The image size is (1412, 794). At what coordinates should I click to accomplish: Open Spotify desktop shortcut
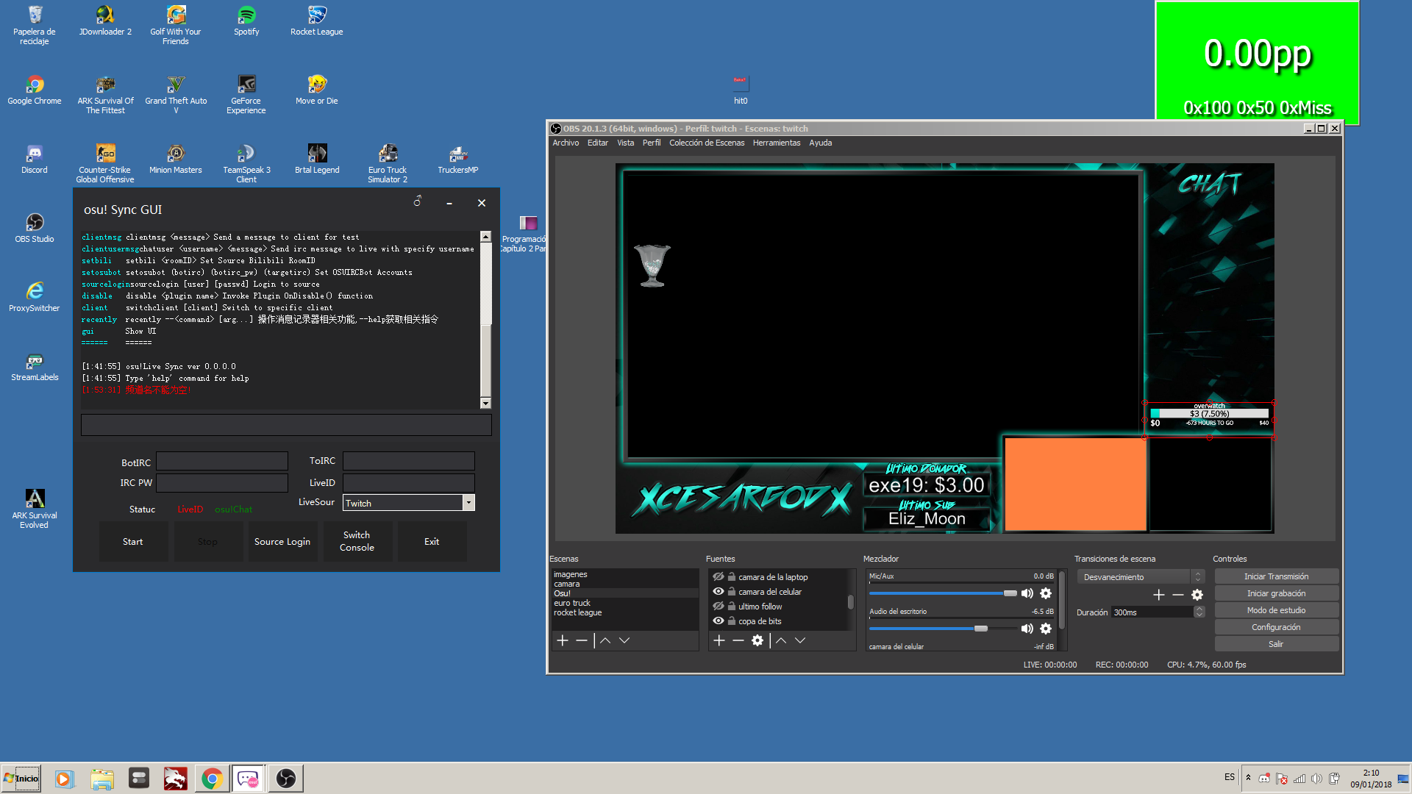point(246,21)
